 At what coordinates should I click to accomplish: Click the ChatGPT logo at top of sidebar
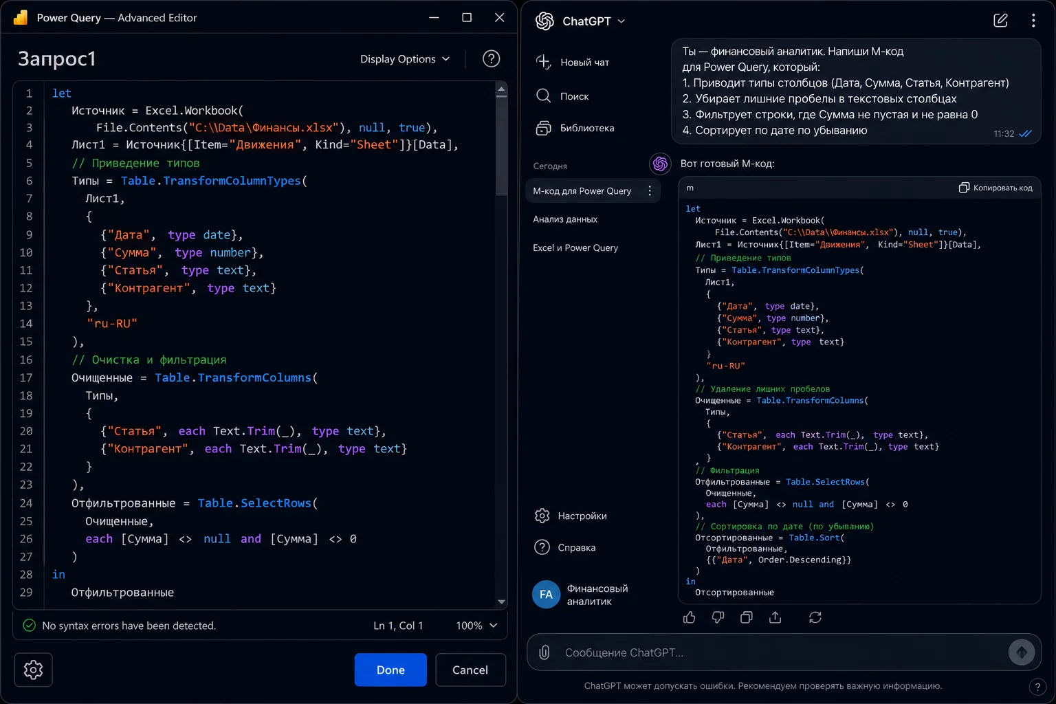(545, 21)
